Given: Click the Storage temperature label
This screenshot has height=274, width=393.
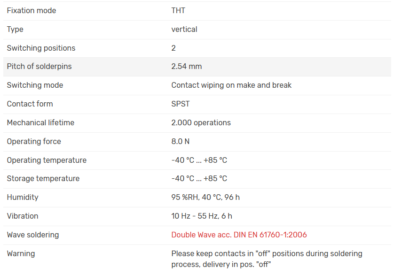Looking at the screenshot, I should [x=43, y=178].
